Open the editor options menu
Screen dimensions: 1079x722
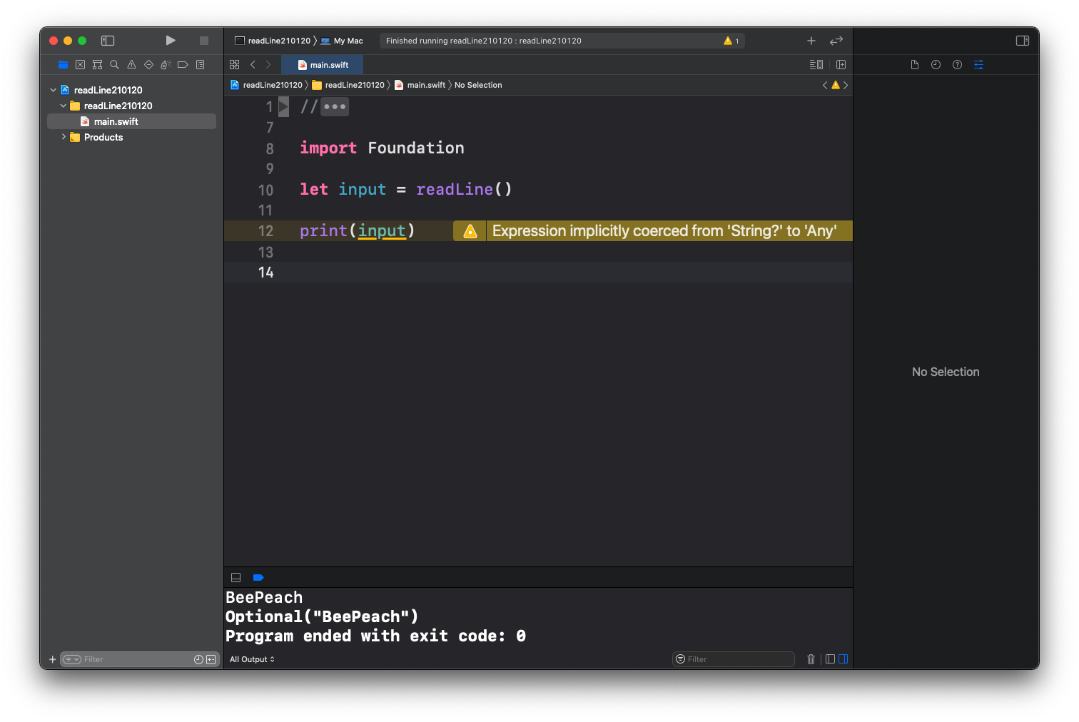816,65
